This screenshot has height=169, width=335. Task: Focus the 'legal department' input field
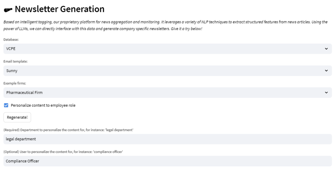[x=167, y=139]
